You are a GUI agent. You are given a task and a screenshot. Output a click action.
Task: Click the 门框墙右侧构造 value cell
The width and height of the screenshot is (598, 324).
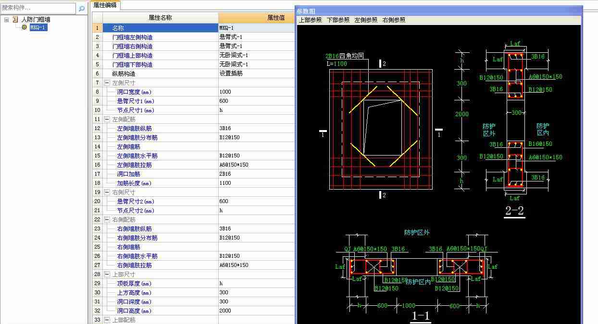tap(257, 46)
